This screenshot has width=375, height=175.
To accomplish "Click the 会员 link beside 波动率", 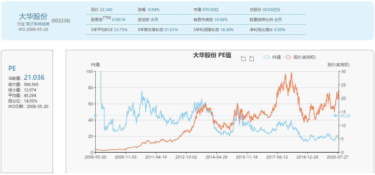I will 154,19.
